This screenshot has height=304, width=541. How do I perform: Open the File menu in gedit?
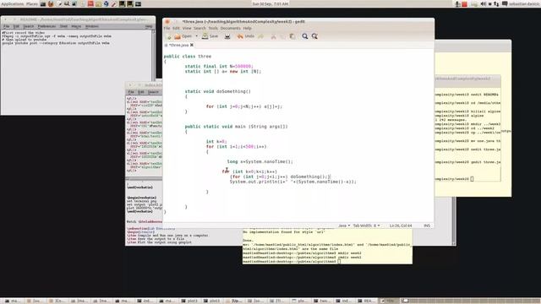click(x=167, y=28)
